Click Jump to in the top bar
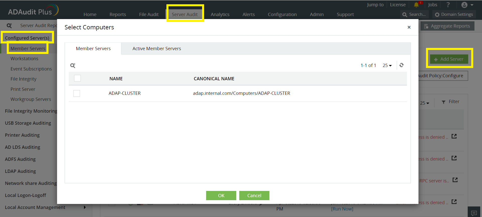Viewport: 482px width, 217px height. (x=375, y=5)
